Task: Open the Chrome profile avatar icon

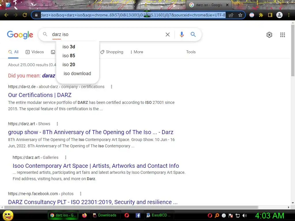Action: point(279,15)
